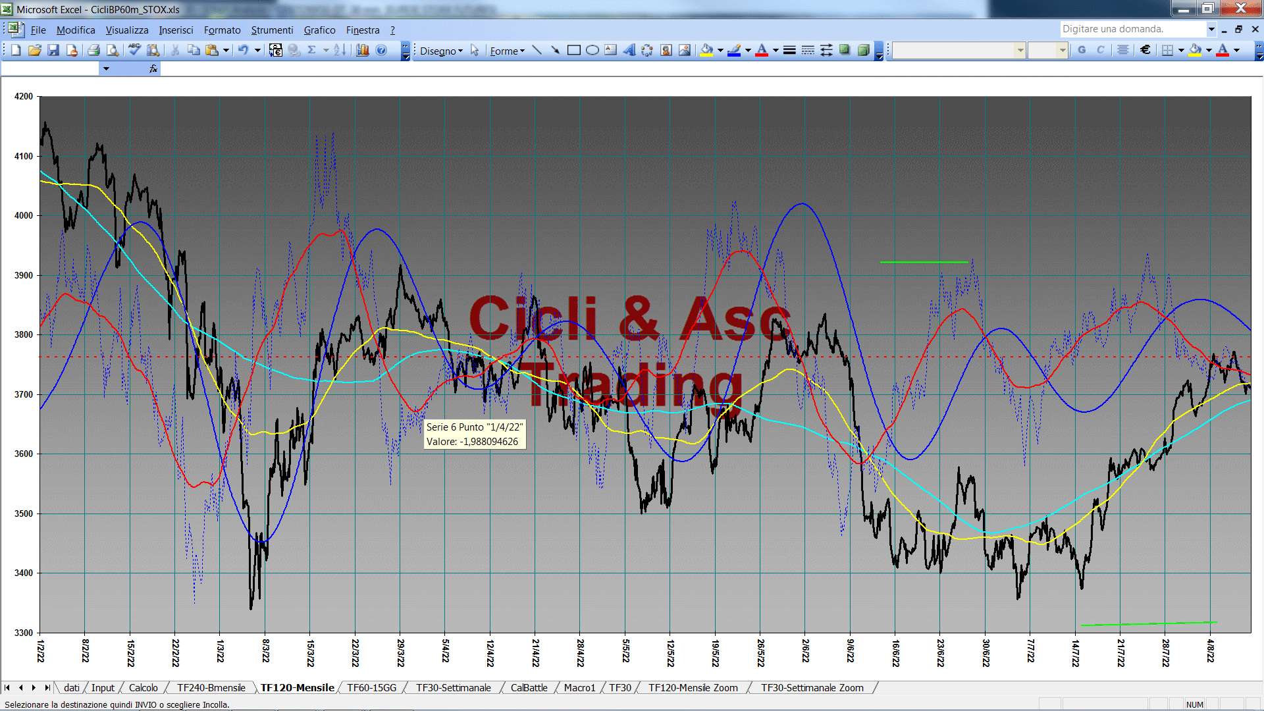1264x711 pixels.
Task: Choose Arrow Style icon
Action: [x=826, y=50]
